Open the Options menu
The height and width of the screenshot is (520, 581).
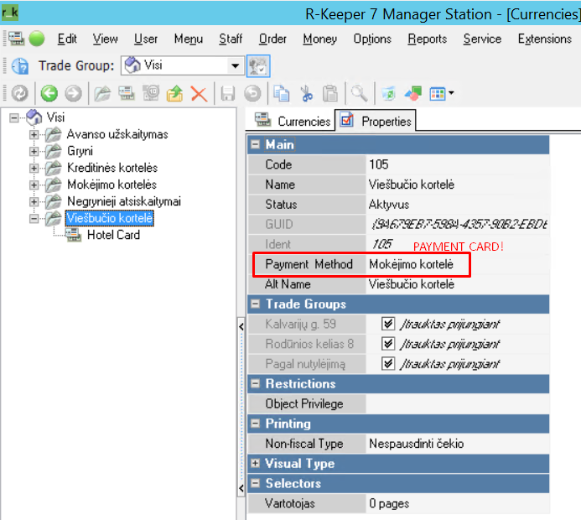(x=372, y=39)
